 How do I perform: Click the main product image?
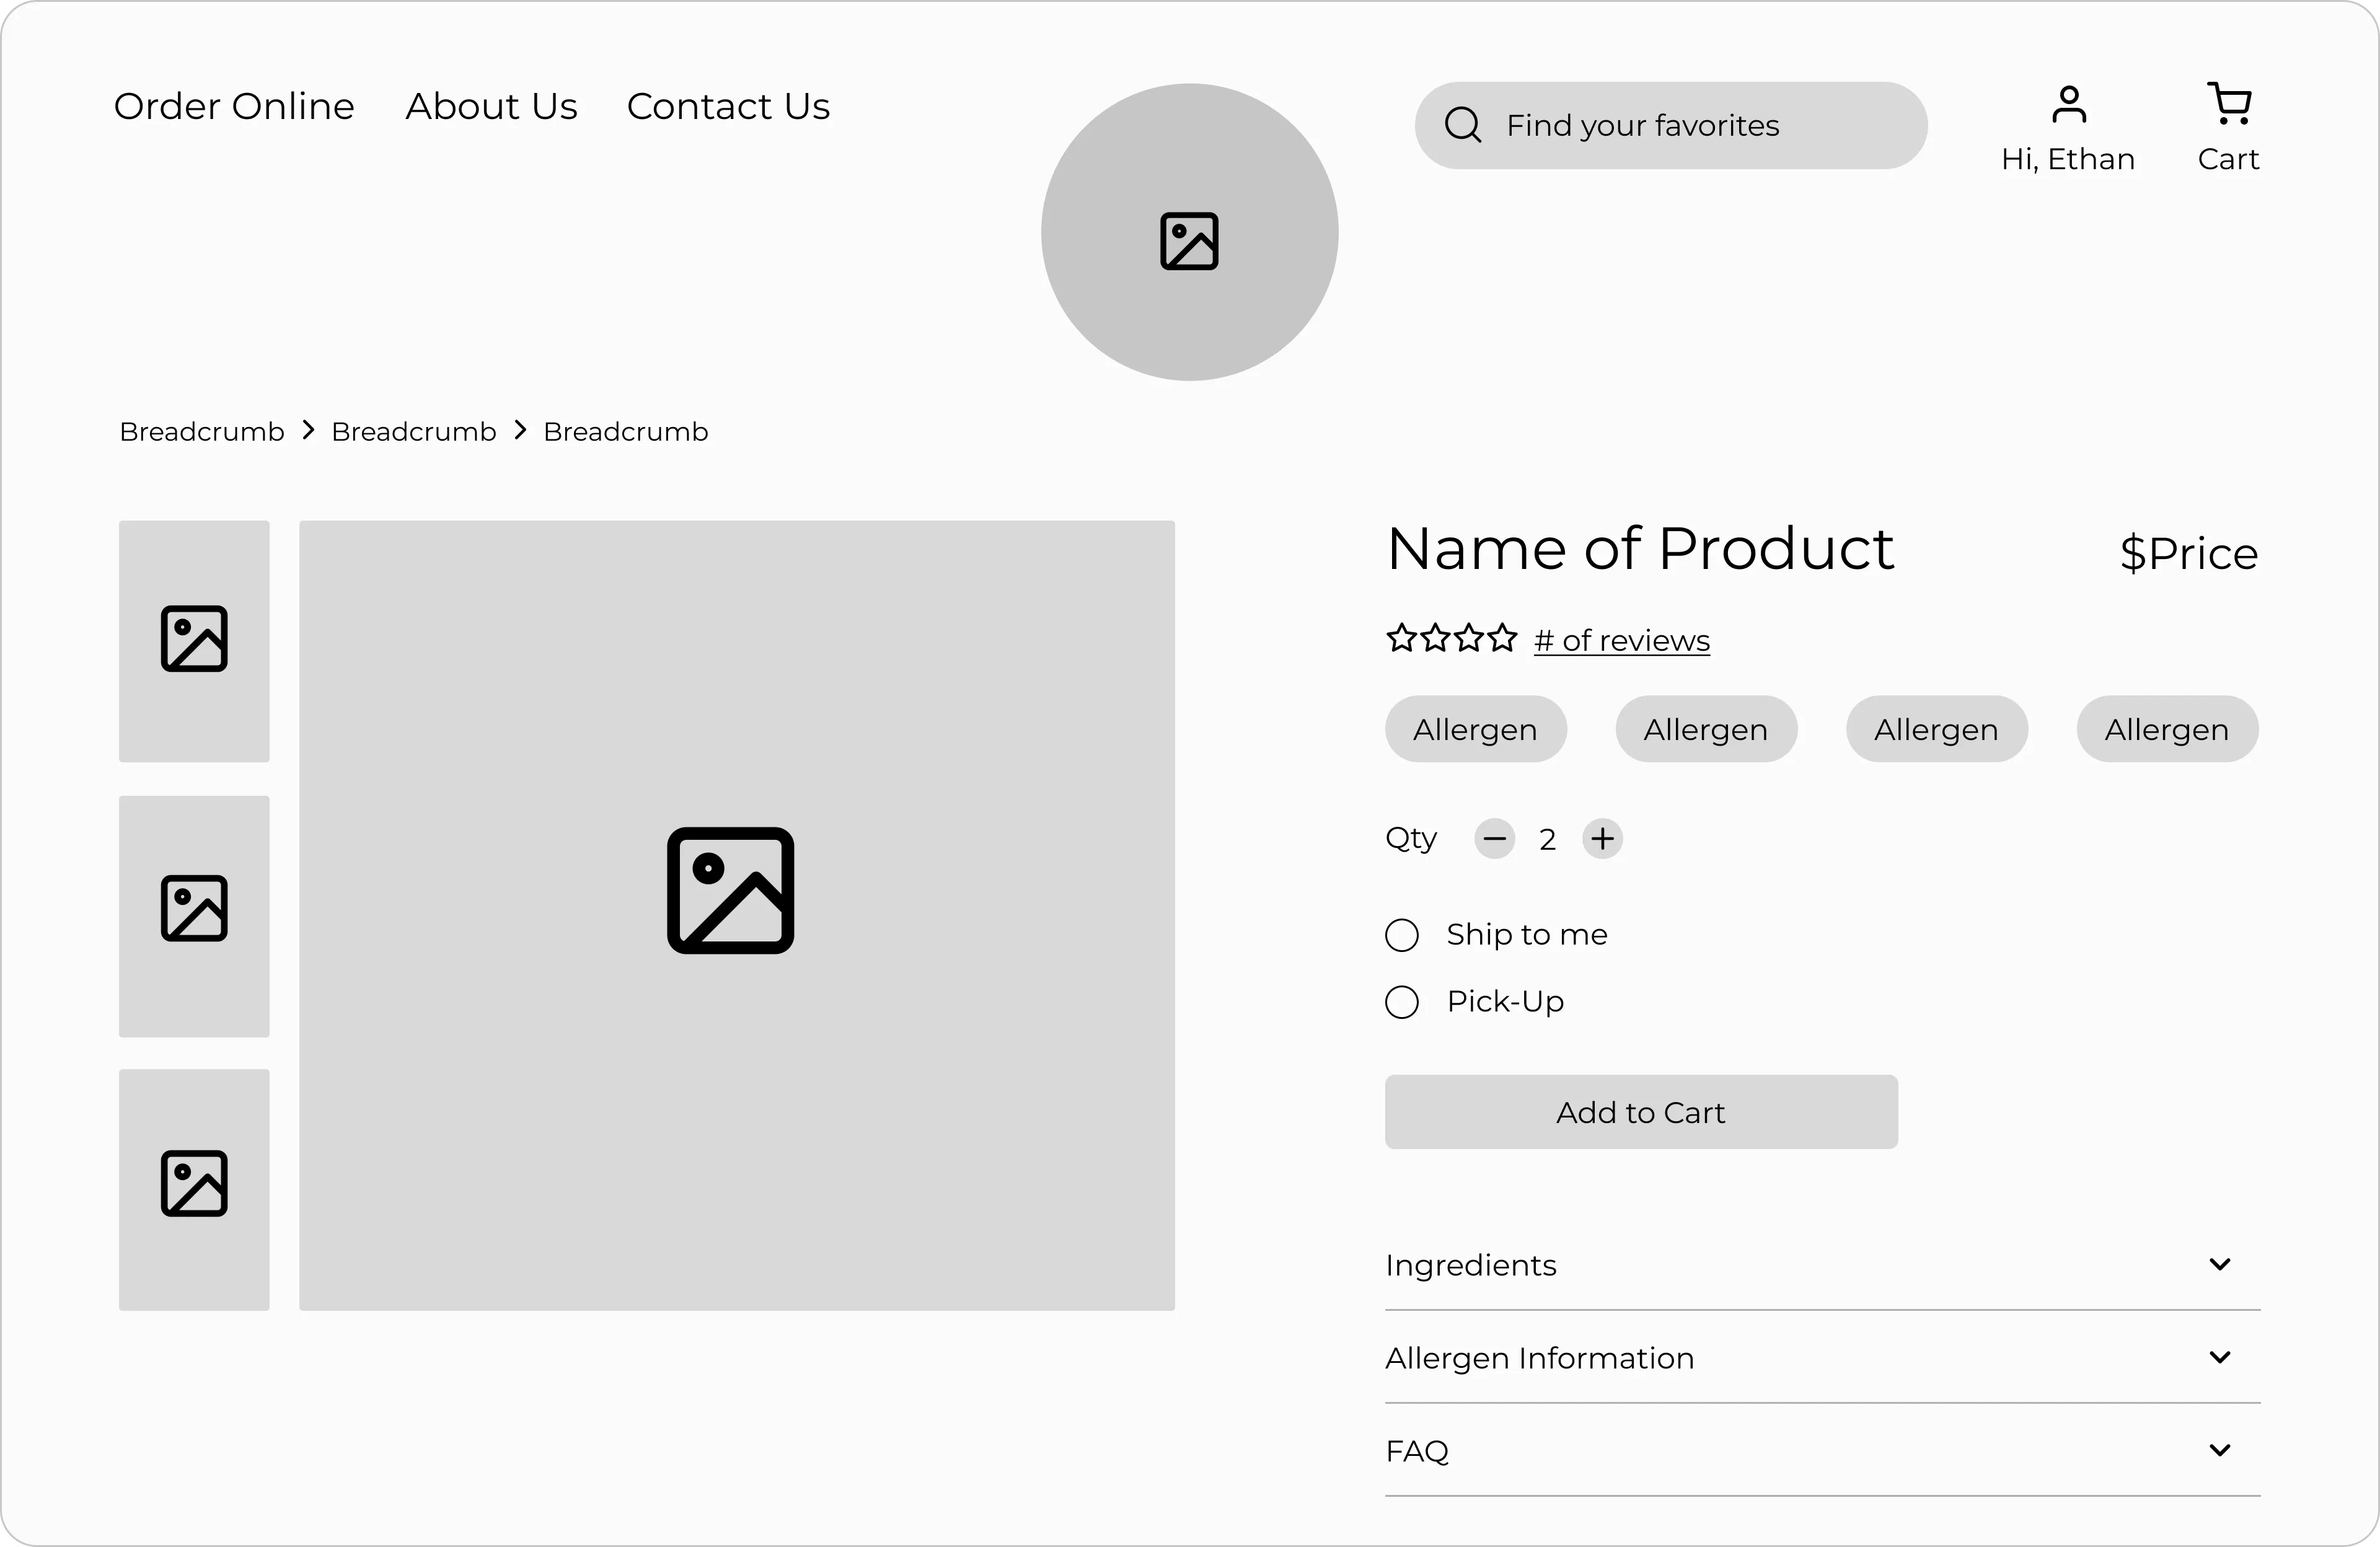pos(737,915)
